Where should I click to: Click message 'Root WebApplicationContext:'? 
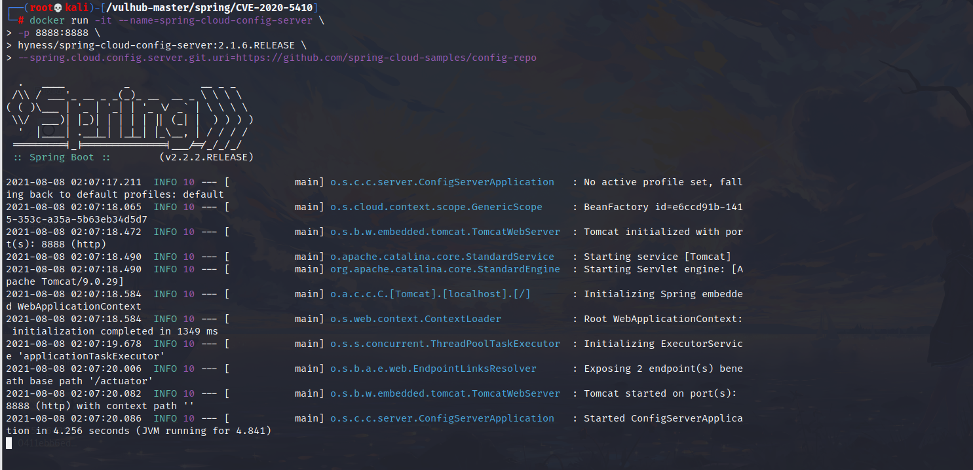click(x=663, y=319)
